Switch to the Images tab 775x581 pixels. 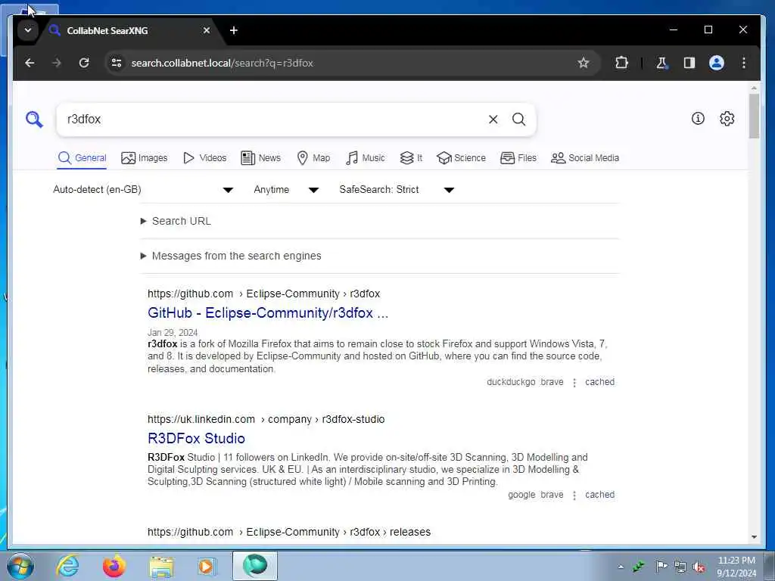click(145, 158)
